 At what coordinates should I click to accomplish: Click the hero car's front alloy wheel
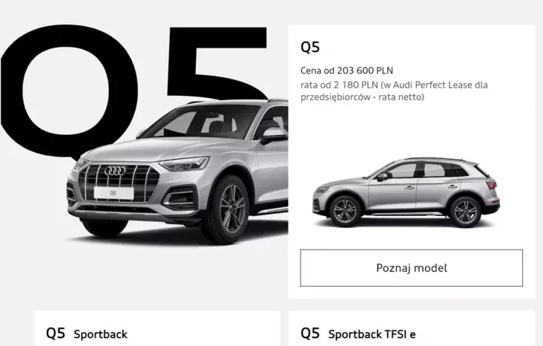point(229,209)
